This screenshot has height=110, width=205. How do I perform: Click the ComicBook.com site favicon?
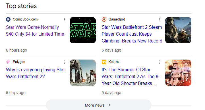8,19
